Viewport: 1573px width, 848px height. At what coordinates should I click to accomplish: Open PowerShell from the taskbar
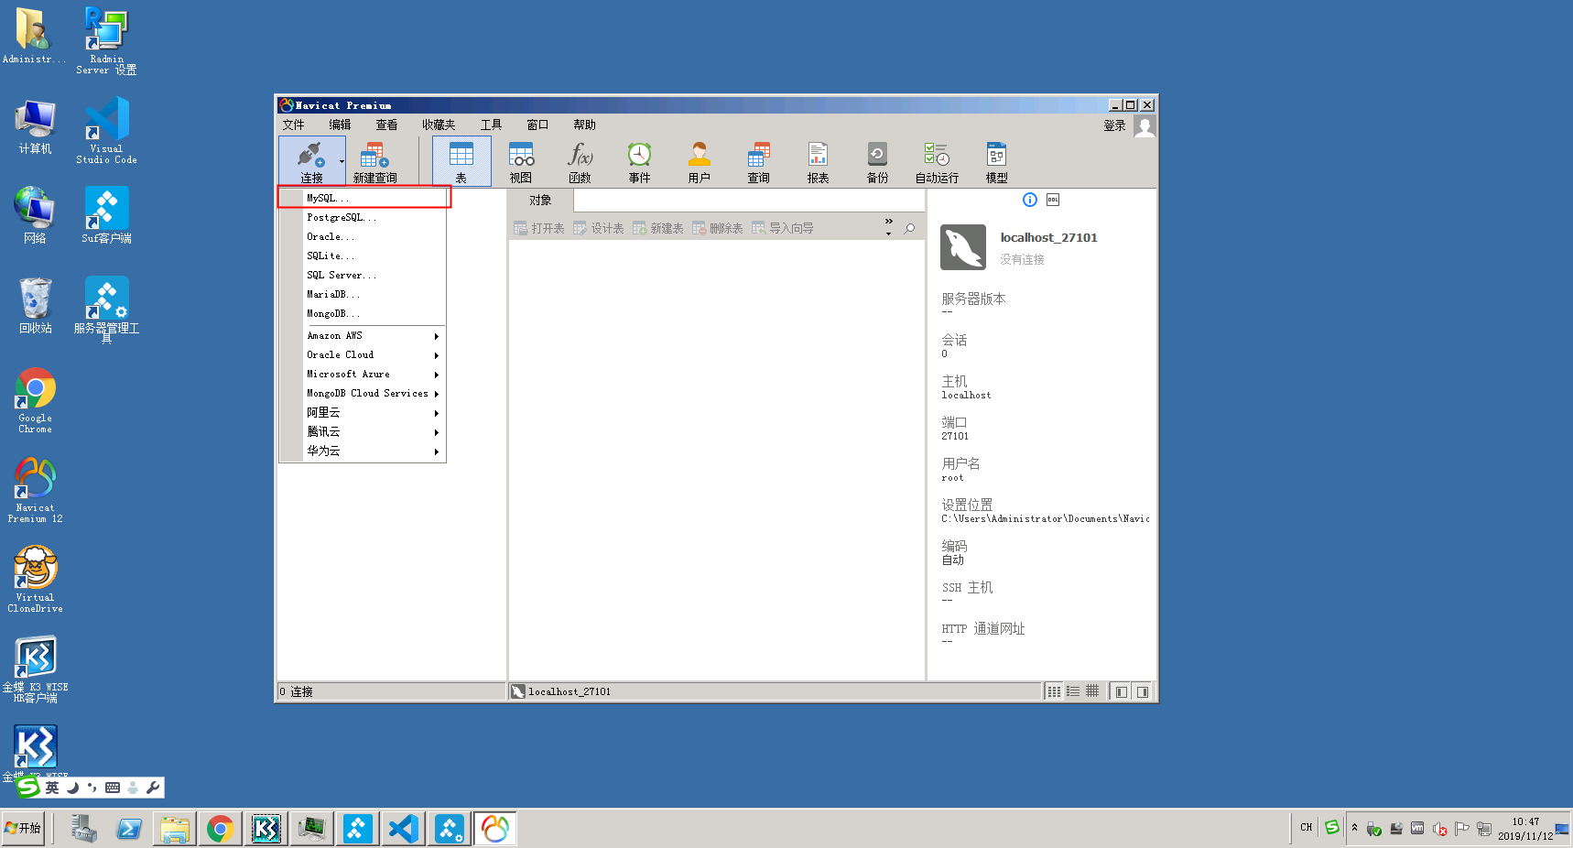128,829
